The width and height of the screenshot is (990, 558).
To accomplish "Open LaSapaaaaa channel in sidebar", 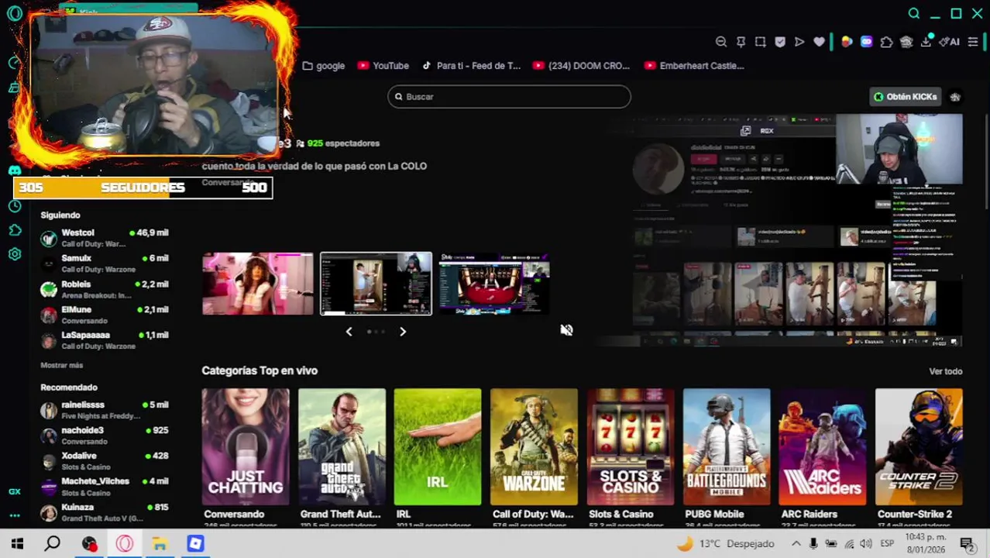I will click(x=105, y=340).
